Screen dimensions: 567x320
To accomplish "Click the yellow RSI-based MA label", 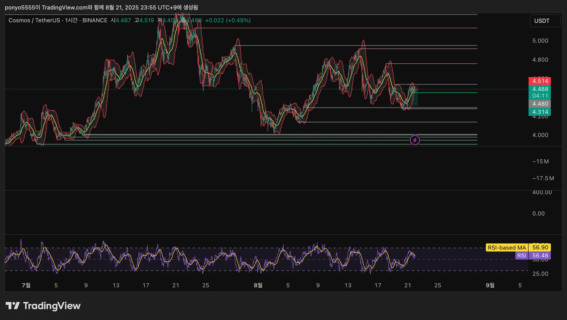I will (507, 247).
